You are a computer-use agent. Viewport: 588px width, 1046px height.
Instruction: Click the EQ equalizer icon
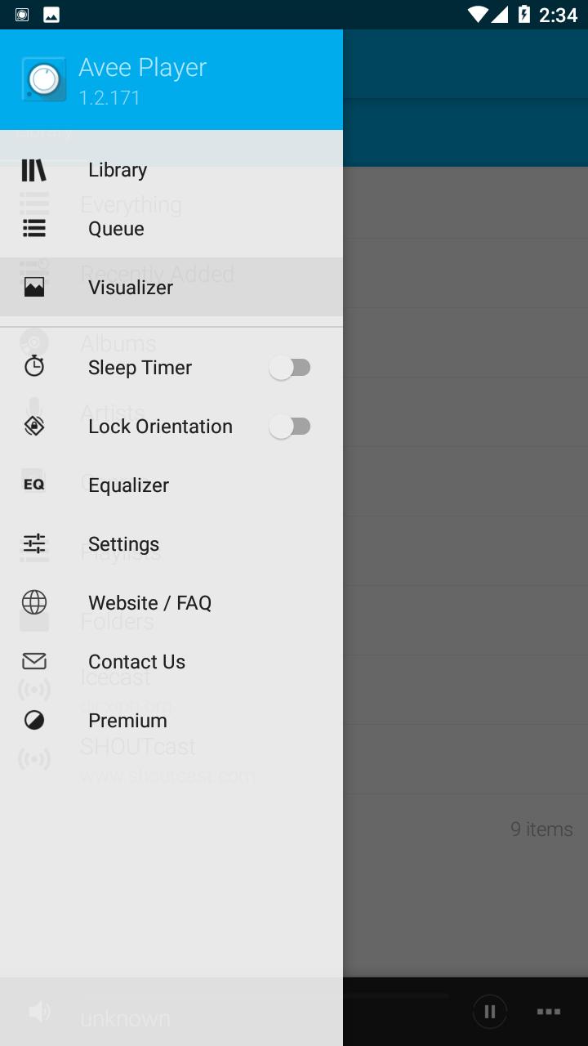point(34,485)
